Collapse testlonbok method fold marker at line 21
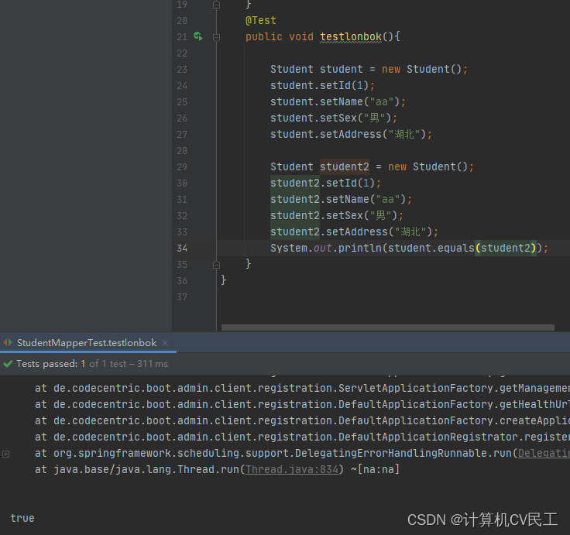570x535 pixels. coord(216,37)
